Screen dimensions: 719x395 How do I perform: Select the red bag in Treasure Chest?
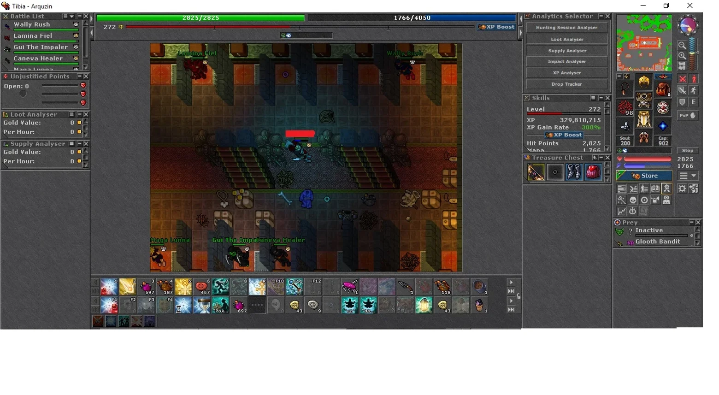[x=593, y=172]
